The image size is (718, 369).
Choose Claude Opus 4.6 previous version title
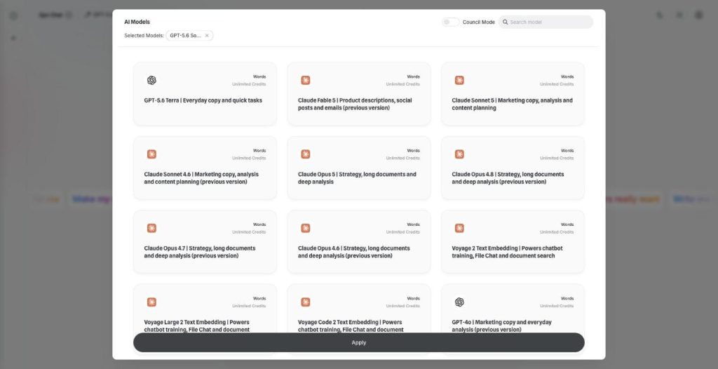pyautogui.click(x=353, y=252)
